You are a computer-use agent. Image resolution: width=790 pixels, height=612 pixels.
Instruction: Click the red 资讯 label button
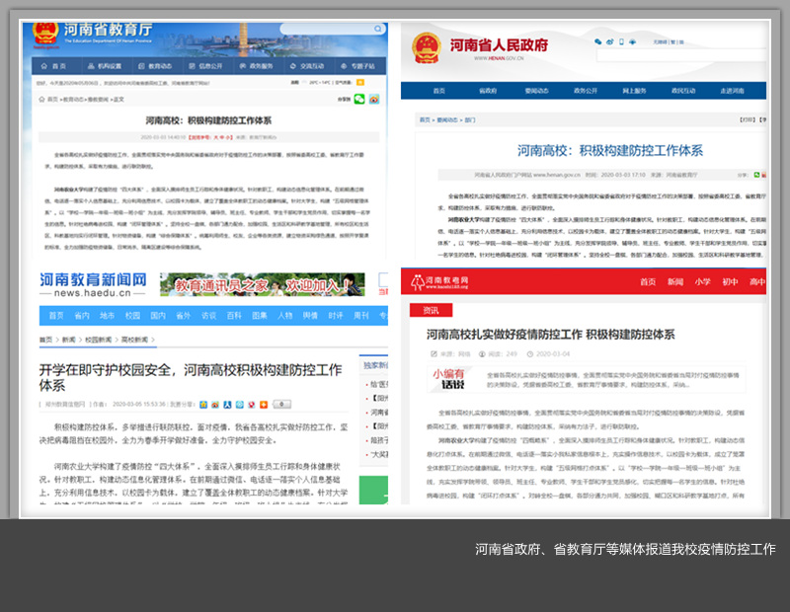pos(431,310)
